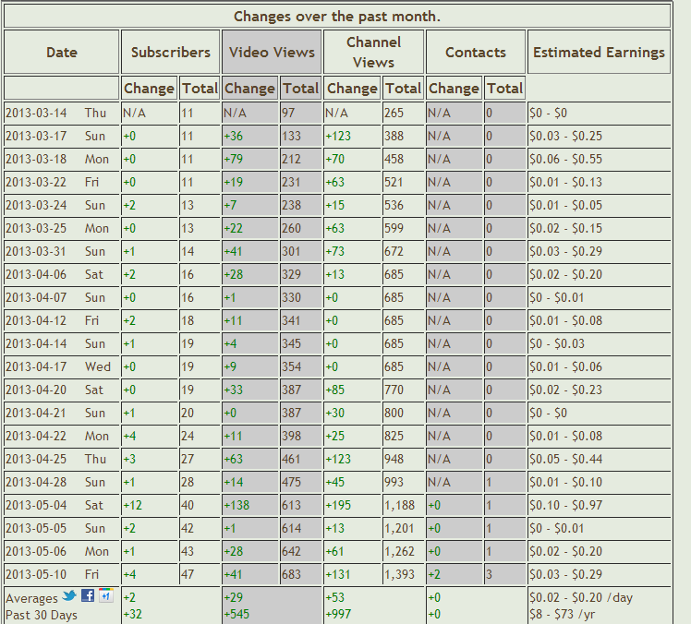Click the date 2013-04-12 Fri
This screenshot has height=624, width=691.
[x=53, y=320]
